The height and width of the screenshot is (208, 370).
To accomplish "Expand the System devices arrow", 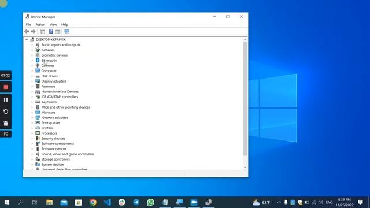I will (32, 164).
